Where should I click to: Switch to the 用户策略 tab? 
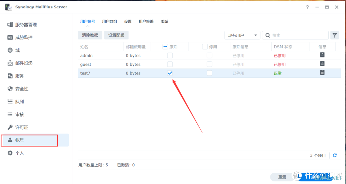click(x=146, y=22)
